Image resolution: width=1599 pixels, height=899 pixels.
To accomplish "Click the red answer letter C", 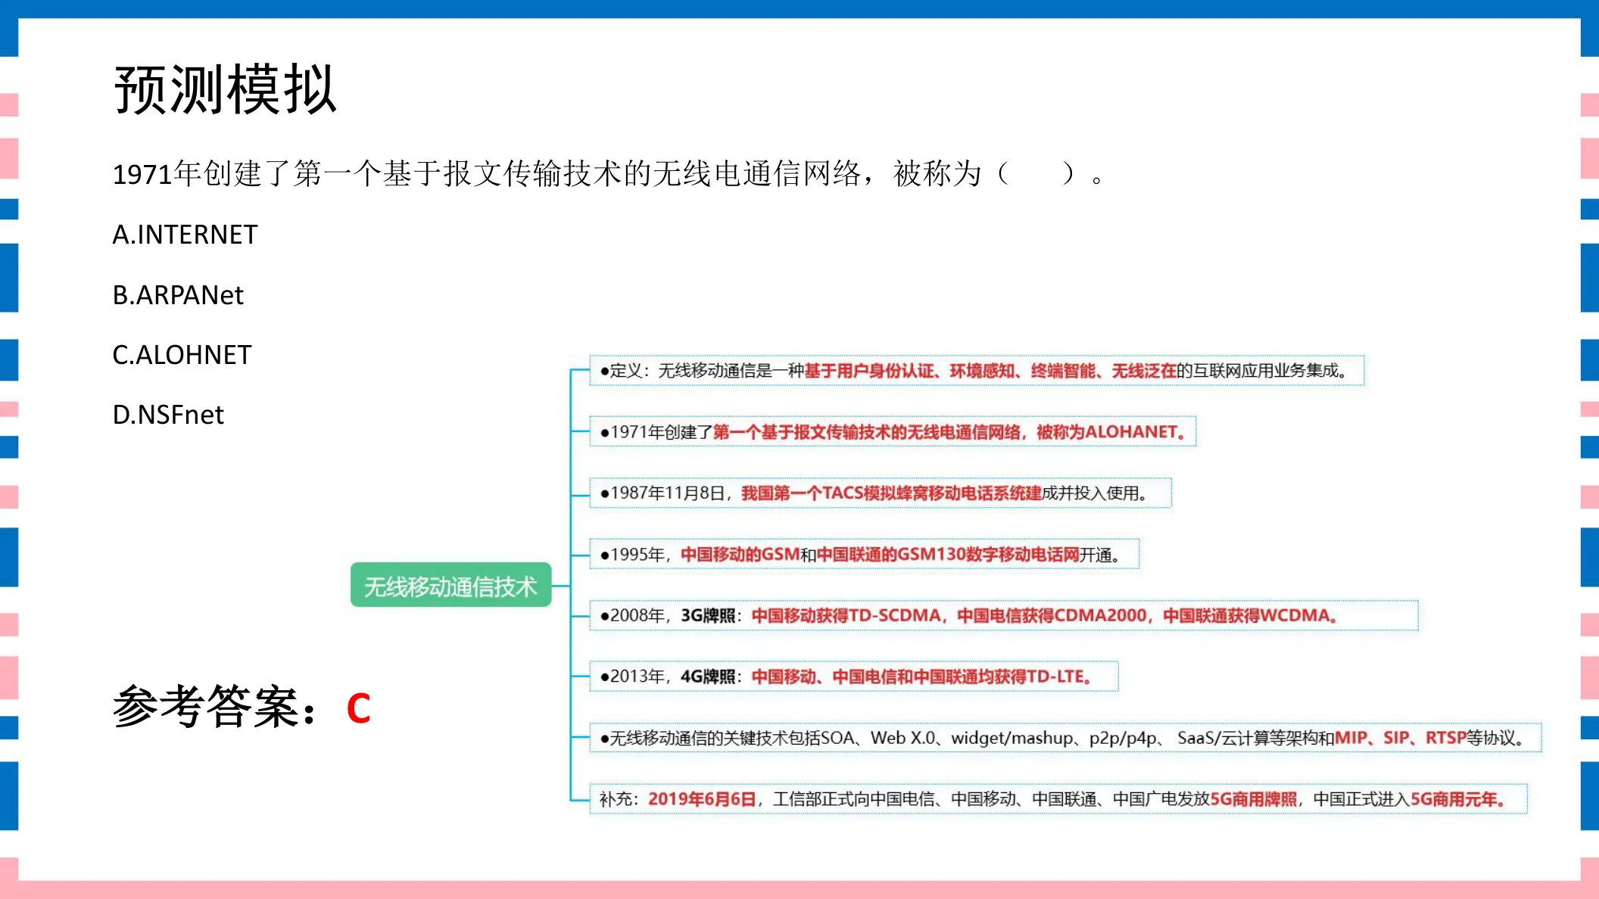I will [359, 709].
